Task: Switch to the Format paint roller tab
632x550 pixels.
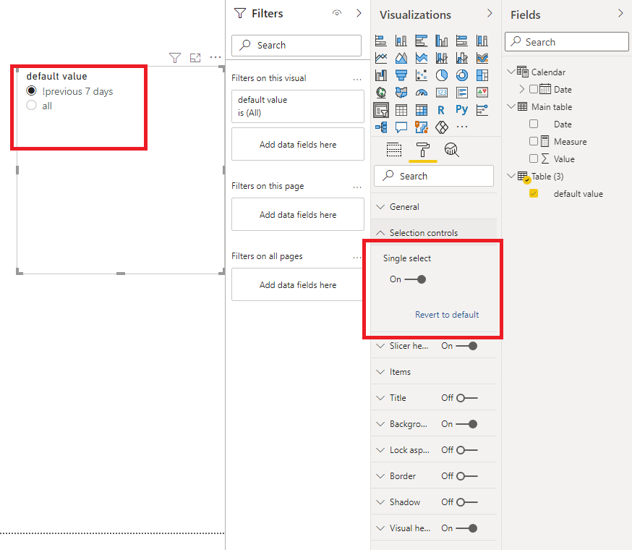Action: [422, 150]
